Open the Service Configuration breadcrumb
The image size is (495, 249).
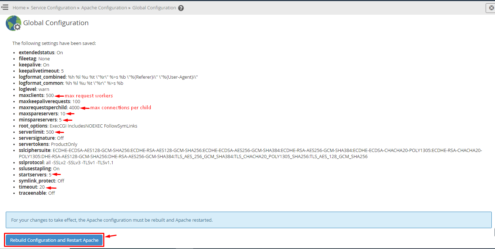pyautogui.click(x=53, y=8)
